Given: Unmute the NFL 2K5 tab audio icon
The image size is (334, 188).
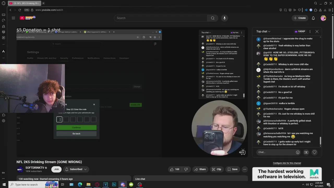Looking at the screenshot, I should tap(15, 3).
